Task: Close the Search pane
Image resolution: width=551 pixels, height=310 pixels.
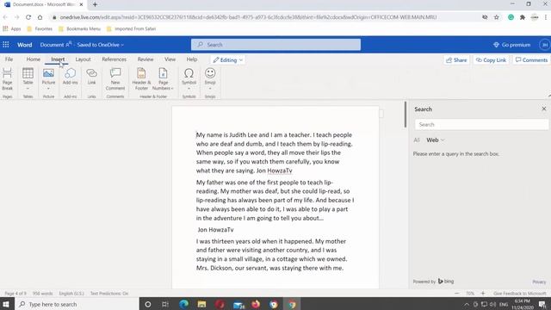Action: (x=544, y=109)
